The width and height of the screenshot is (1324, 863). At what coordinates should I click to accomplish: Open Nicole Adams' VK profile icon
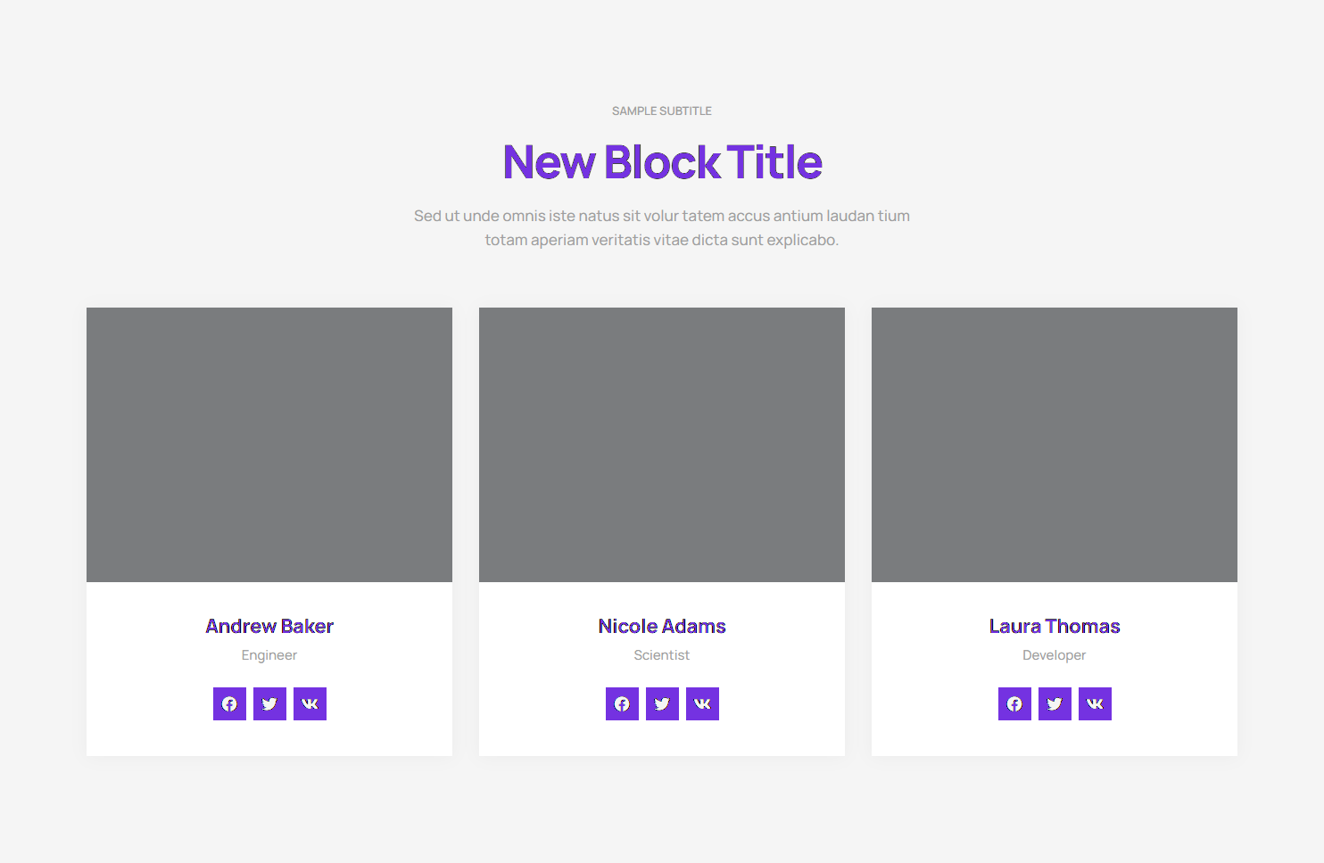(702, 703)
